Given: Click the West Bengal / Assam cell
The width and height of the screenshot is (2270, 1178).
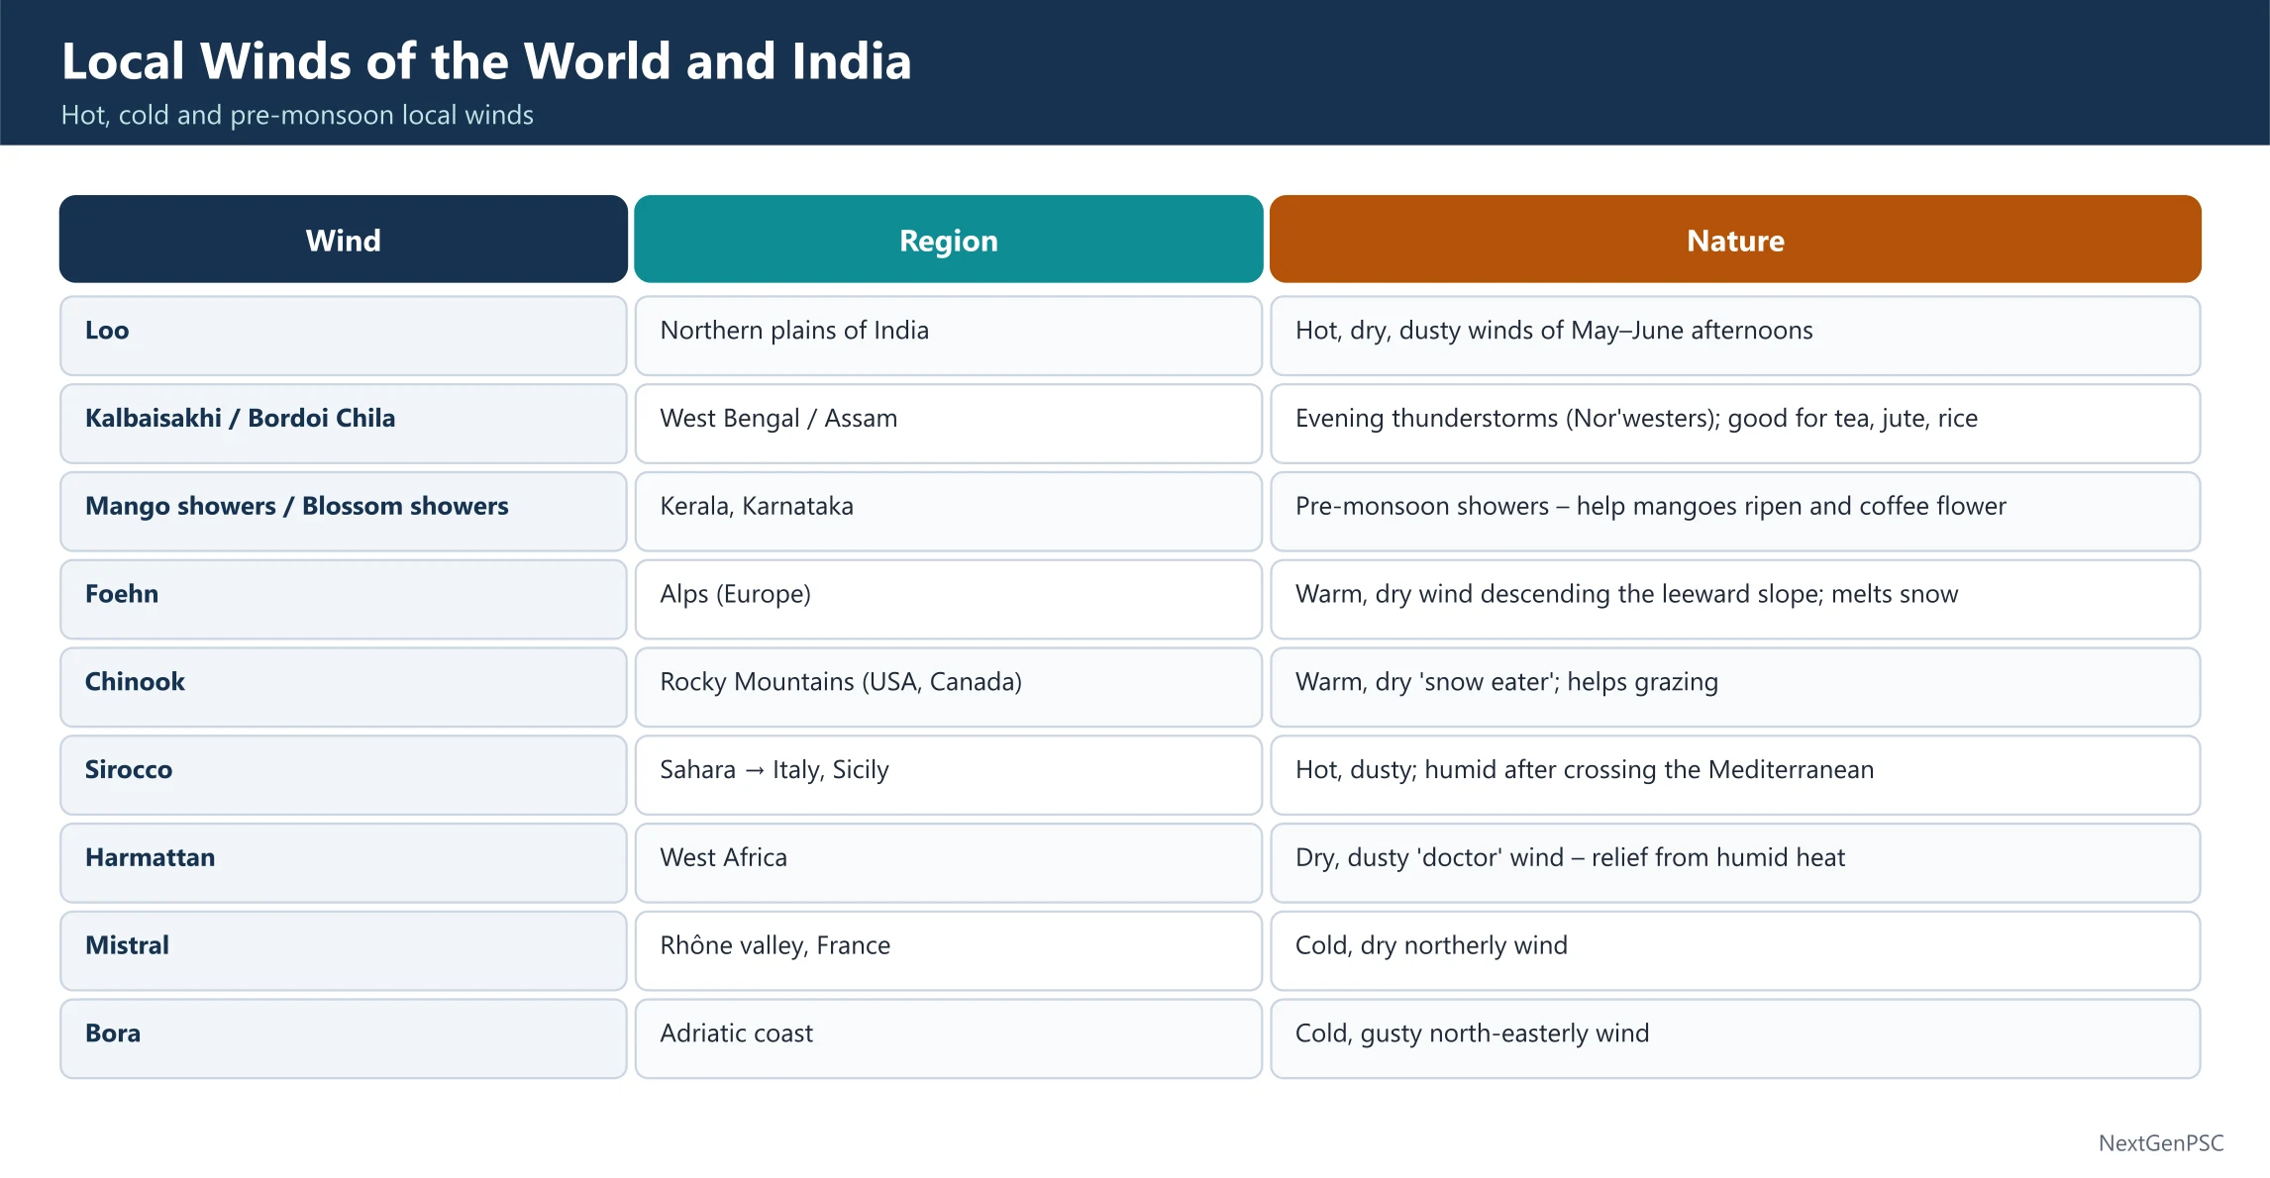Looking at the screenshot, I should [949, 424].
